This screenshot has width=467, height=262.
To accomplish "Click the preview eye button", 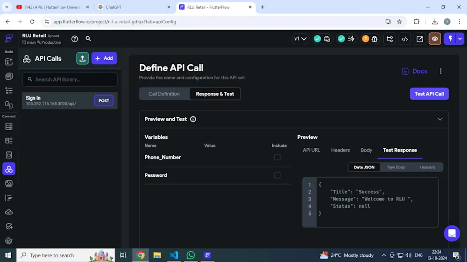I will click(435, 39).
